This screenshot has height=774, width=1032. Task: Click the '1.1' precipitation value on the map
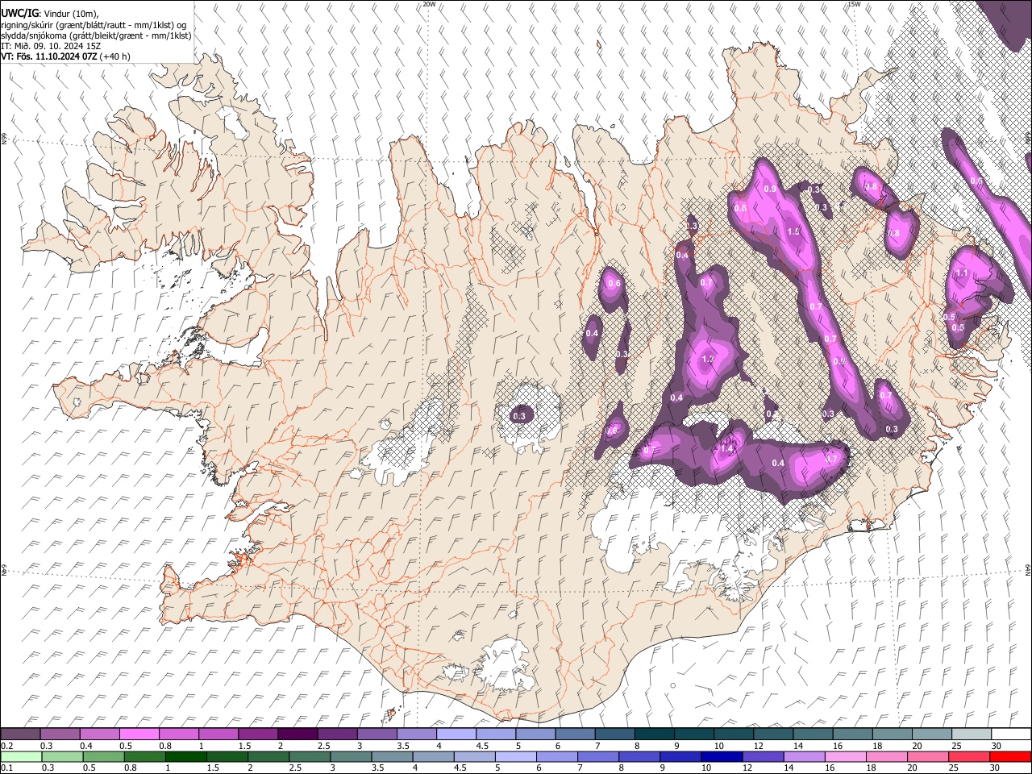point(962,273)
